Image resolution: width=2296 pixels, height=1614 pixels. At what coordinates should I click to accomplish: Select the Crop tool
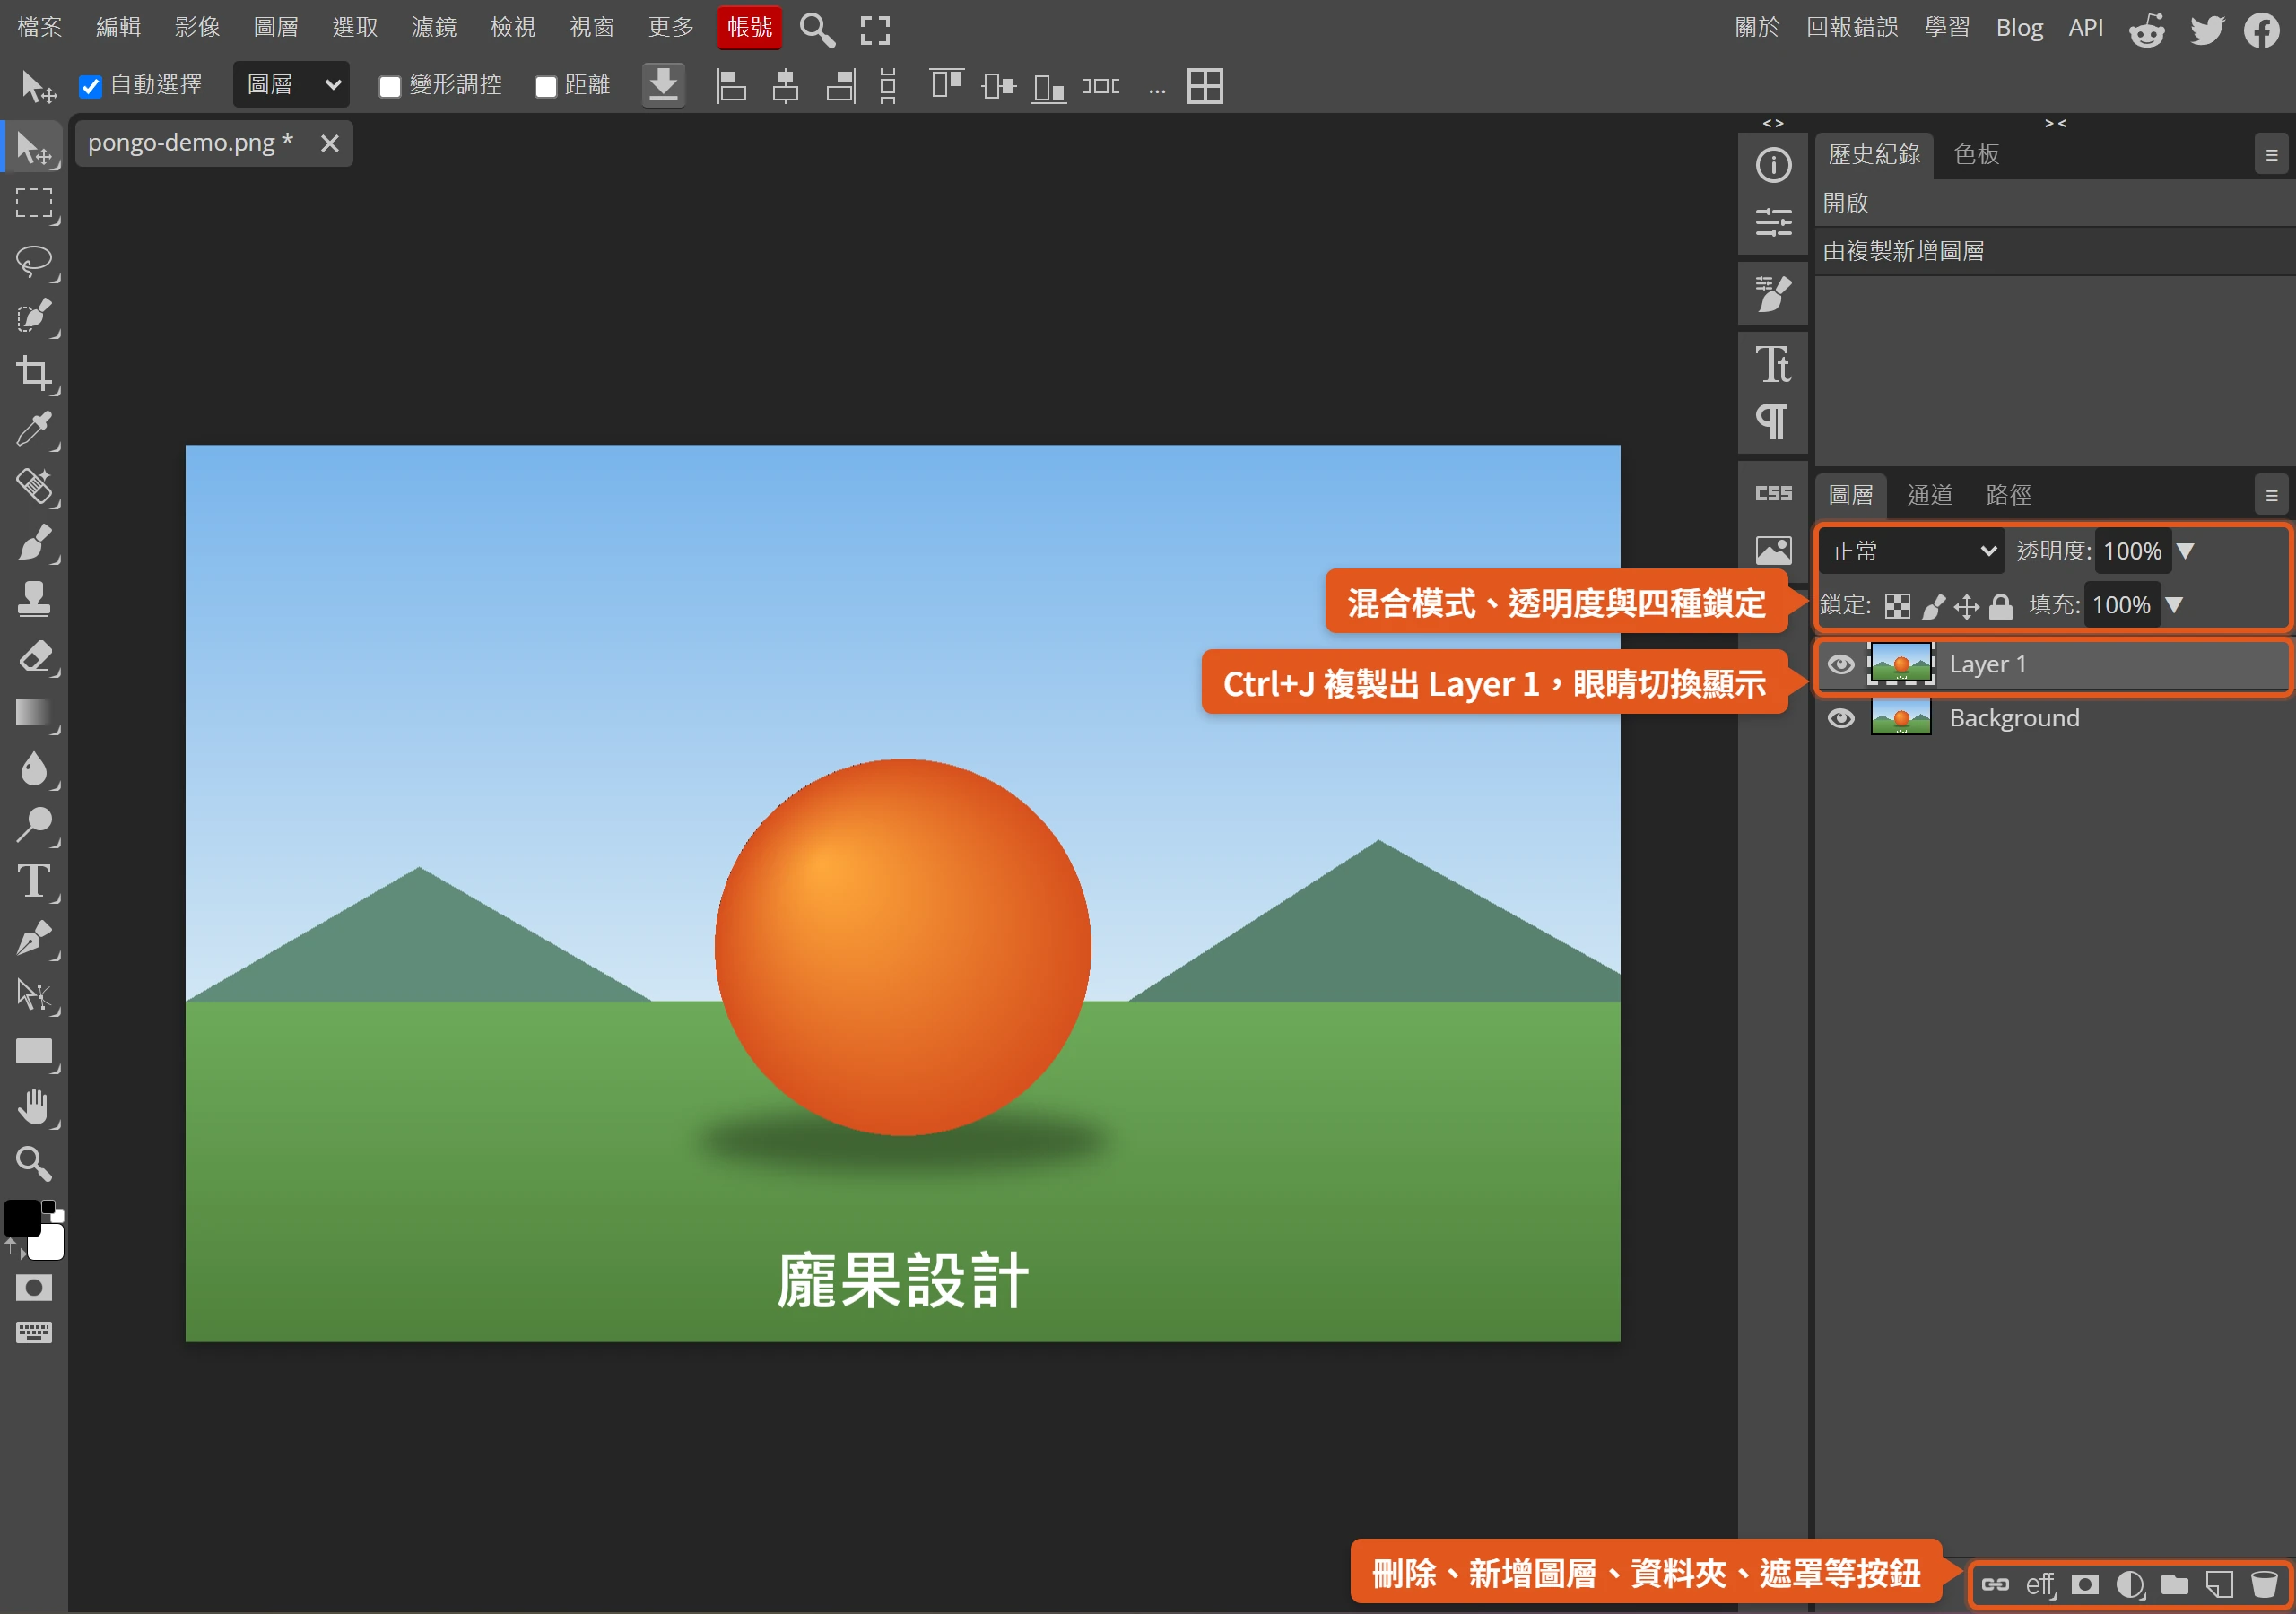pyautogui.click(x=34, y=374)
